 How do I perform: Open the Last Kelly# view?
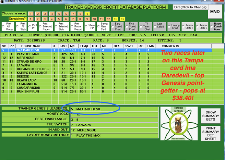pos(159,26)
